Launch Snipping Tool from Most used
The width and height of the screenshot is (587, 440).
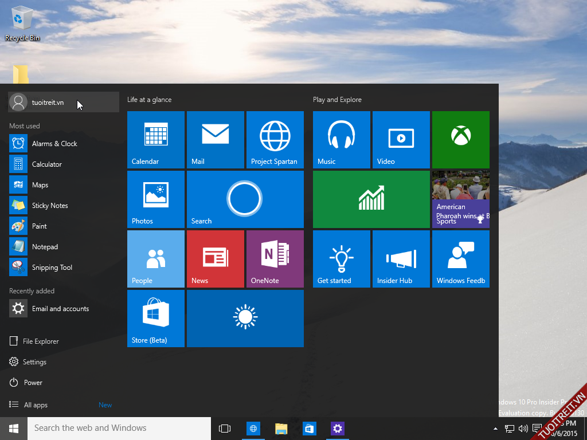point(52,268)
